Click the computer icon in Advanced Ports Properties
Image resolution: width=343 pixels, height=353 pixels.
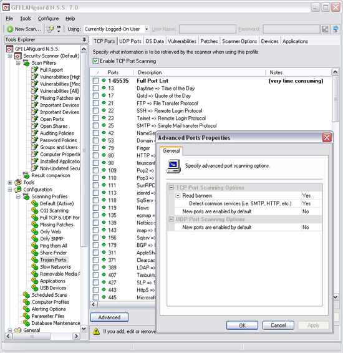tap(173, 166)
